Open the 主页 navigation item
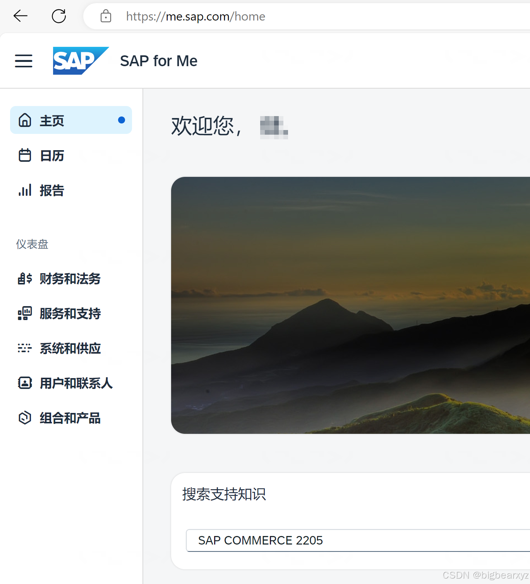Screen dimensions: 530x584 (x=71, y=120)
